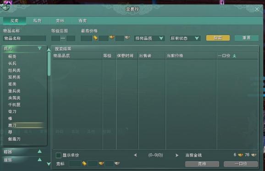Screen dimensions: 265x171
Task: Click the 一口价 buyout button
Action: [x=241, y=164]
